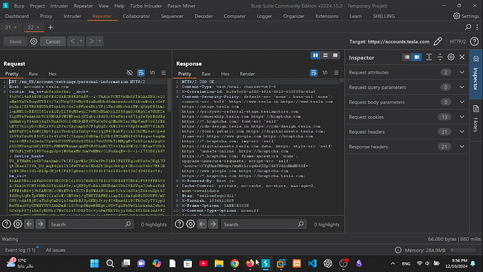Click the Request search input field

pos(91,224)
